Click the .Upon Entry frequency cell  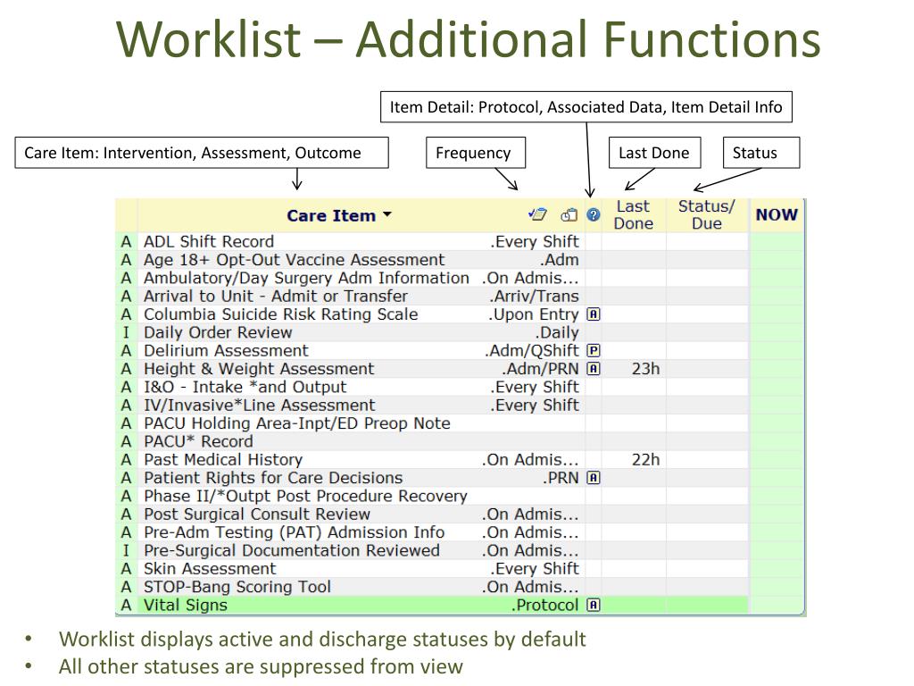534,314
